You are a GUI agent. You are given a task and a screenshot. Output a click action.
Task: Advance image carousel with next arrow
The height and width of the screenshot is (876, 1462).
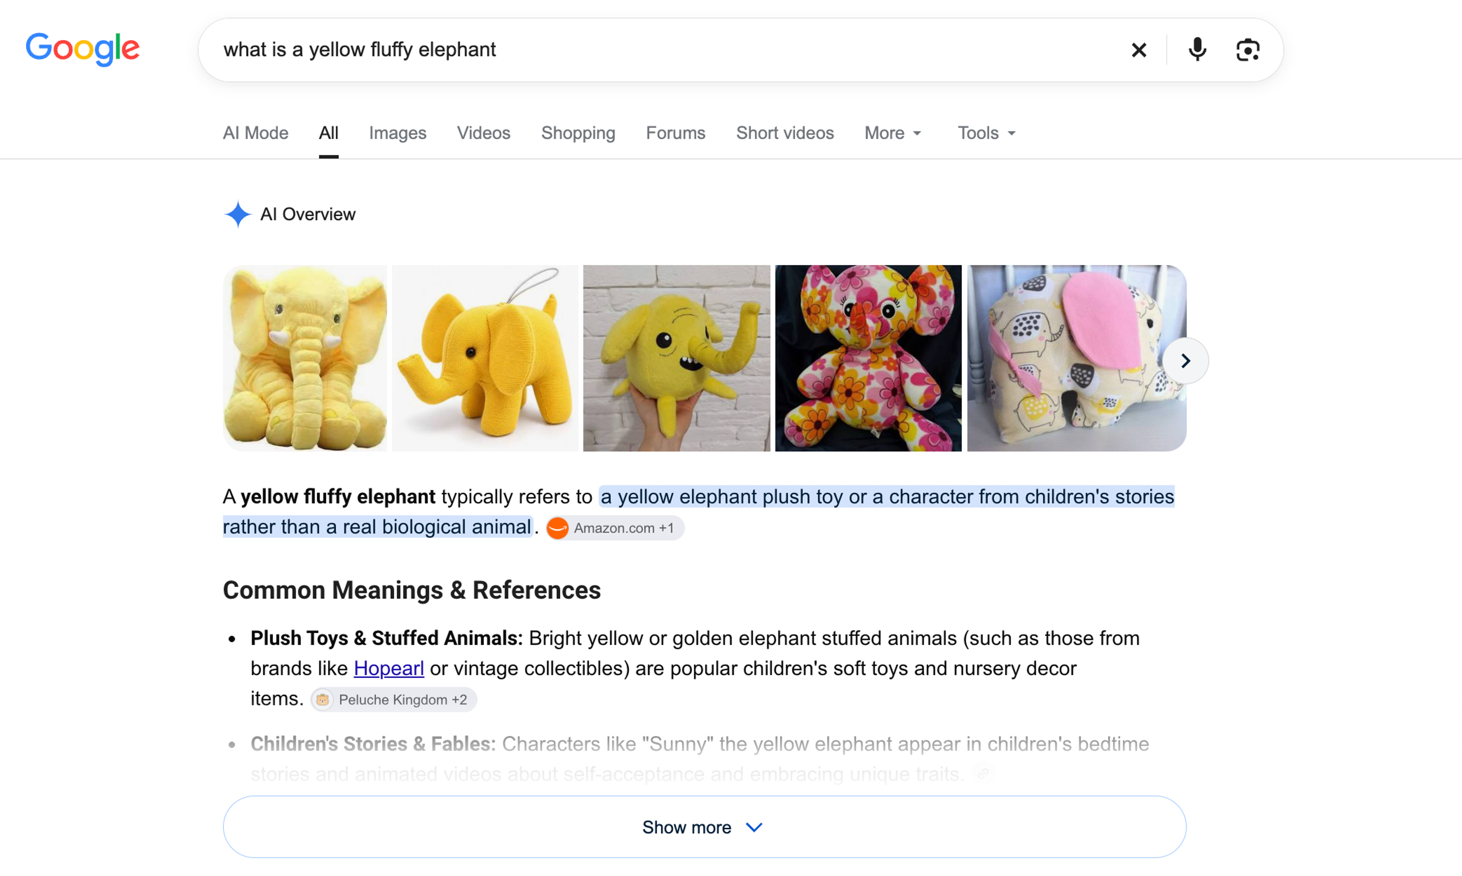click(1185, 361)
